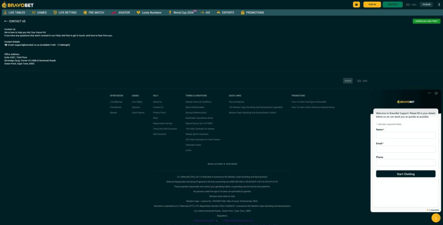The height and width of the screenshot is (225, 443).
Task: Open the Esports navigation item
Action: [x=225, y=13]
